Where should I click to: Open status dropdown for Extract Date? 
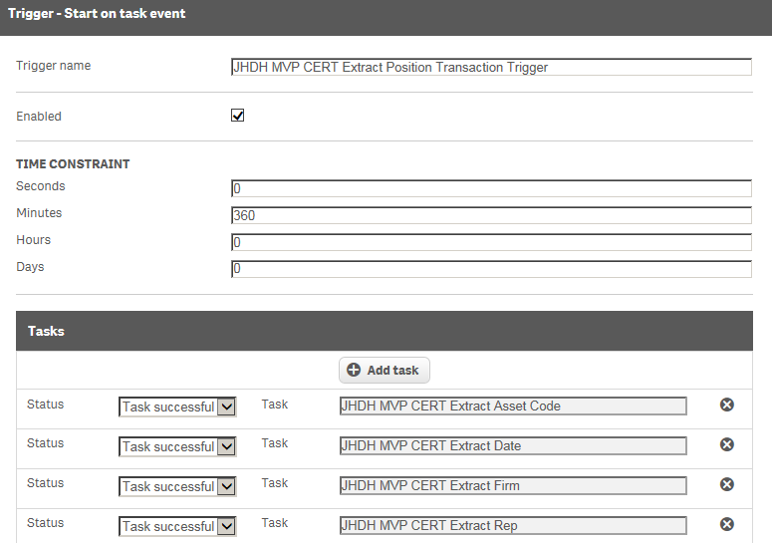(177, 446)
